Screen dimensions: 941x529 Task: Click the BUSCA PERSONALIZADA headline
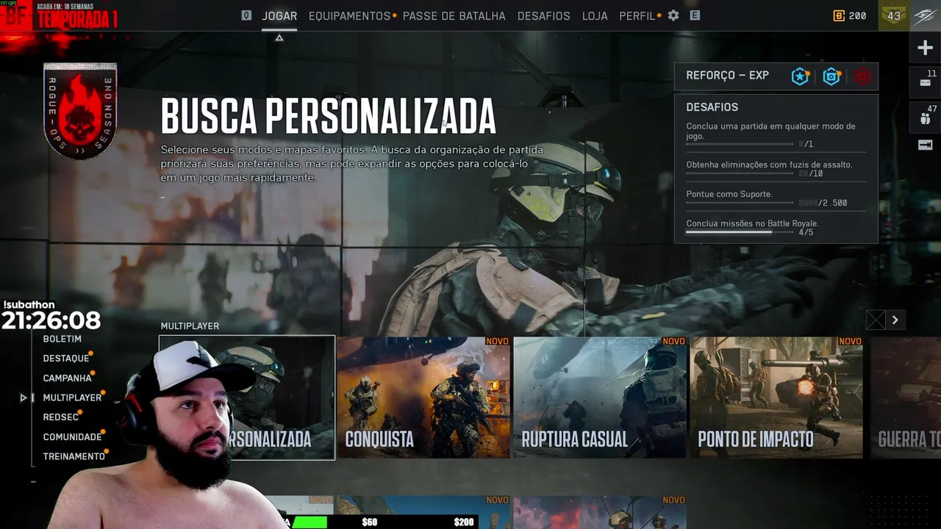(328, 116)
